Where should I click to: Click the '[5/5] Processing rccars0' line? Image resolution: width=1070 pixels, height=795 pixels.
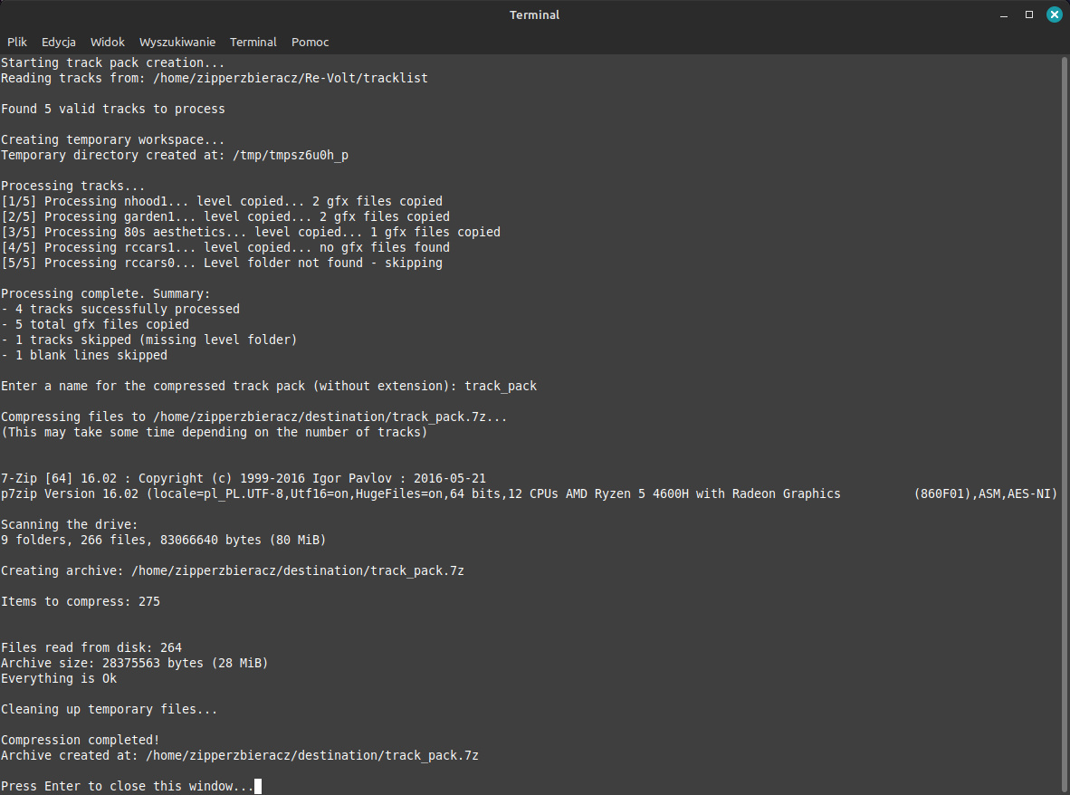(222, 263)
